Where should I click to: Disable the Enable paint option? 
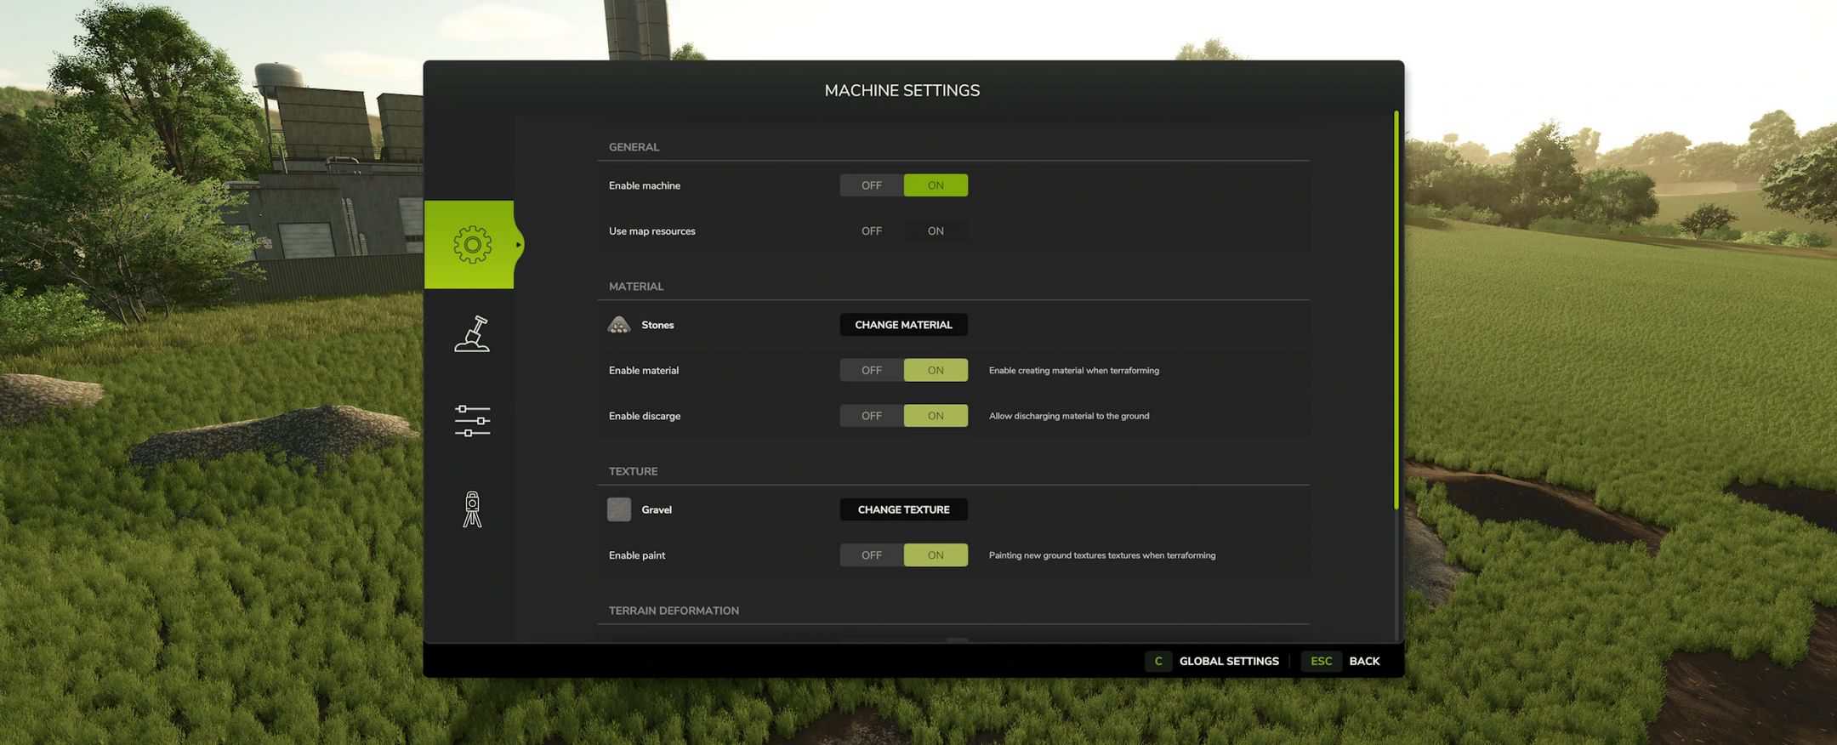pos(871,555)
